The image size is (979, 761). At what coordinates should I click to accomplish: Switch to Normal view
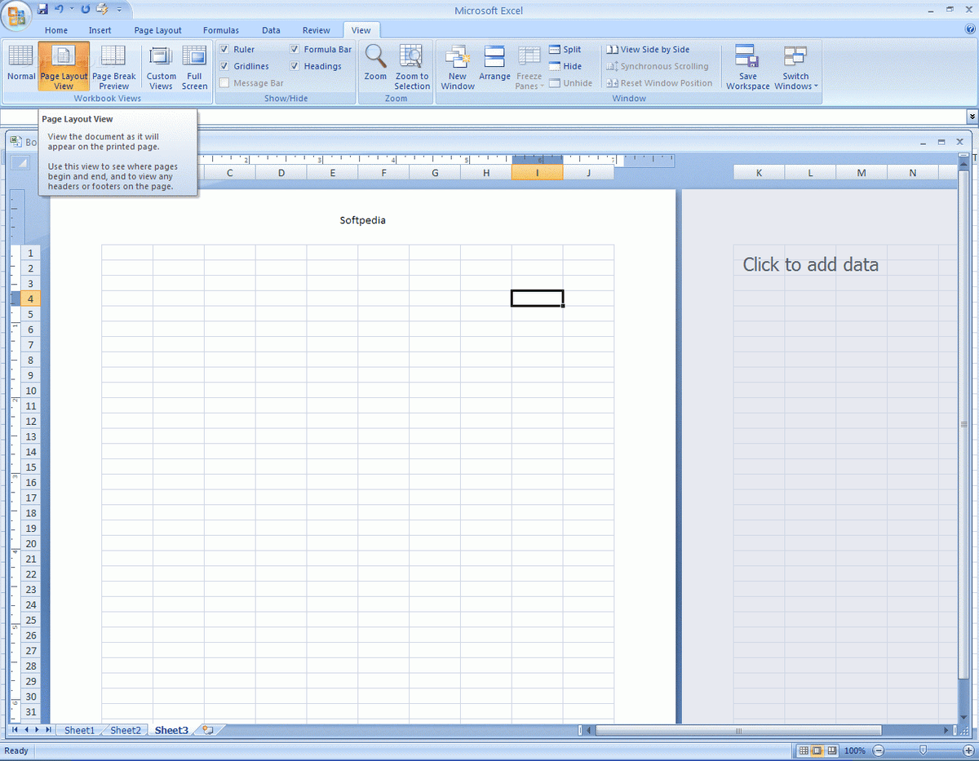(21, 65)
